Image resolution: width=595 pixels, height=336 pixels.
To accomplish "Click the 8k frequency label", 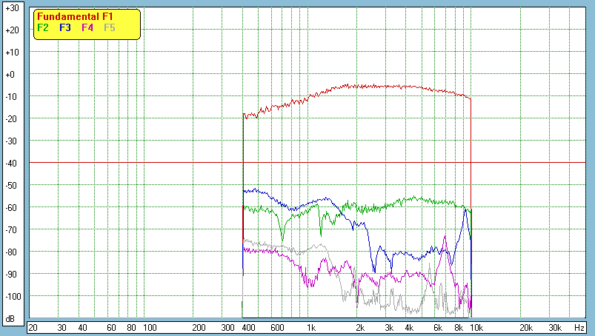I will [x=459, y=328].
